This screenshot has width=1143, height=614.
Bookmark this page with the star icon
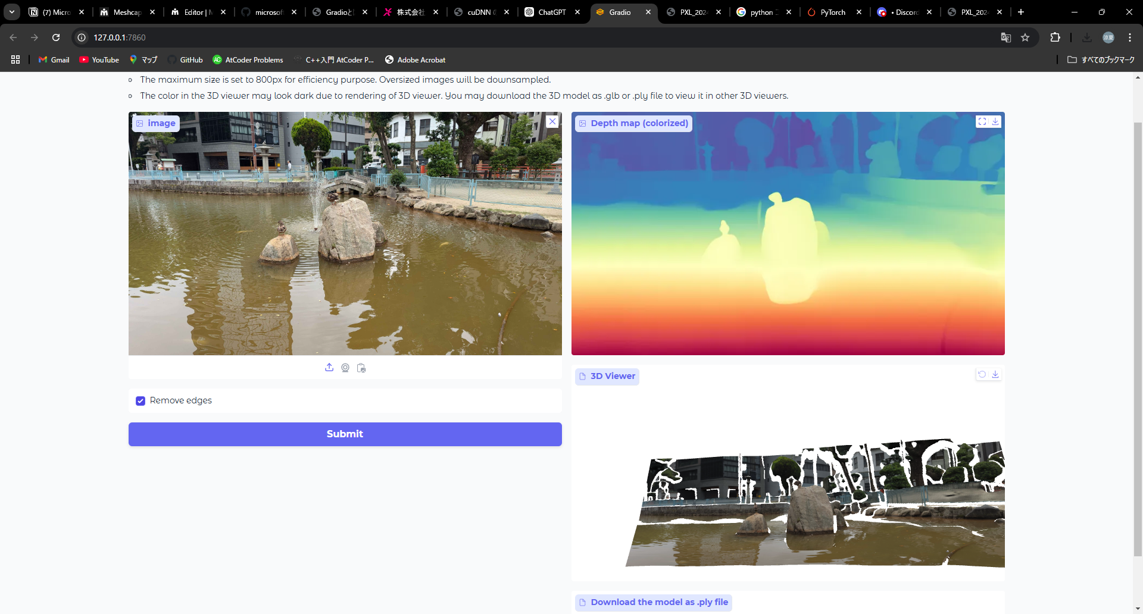[x=1025, y=37]
